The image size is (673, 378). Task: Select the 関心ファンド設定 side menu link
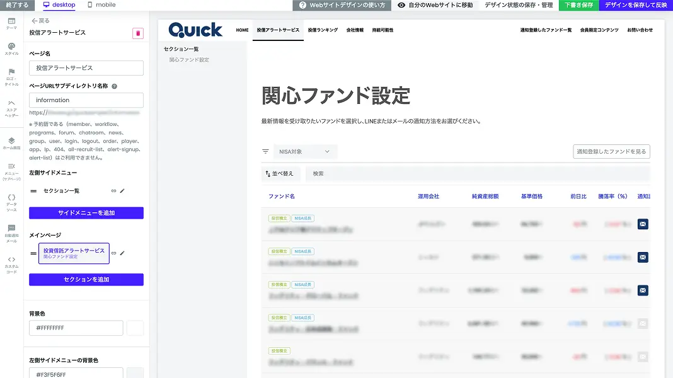click(189, 60)
